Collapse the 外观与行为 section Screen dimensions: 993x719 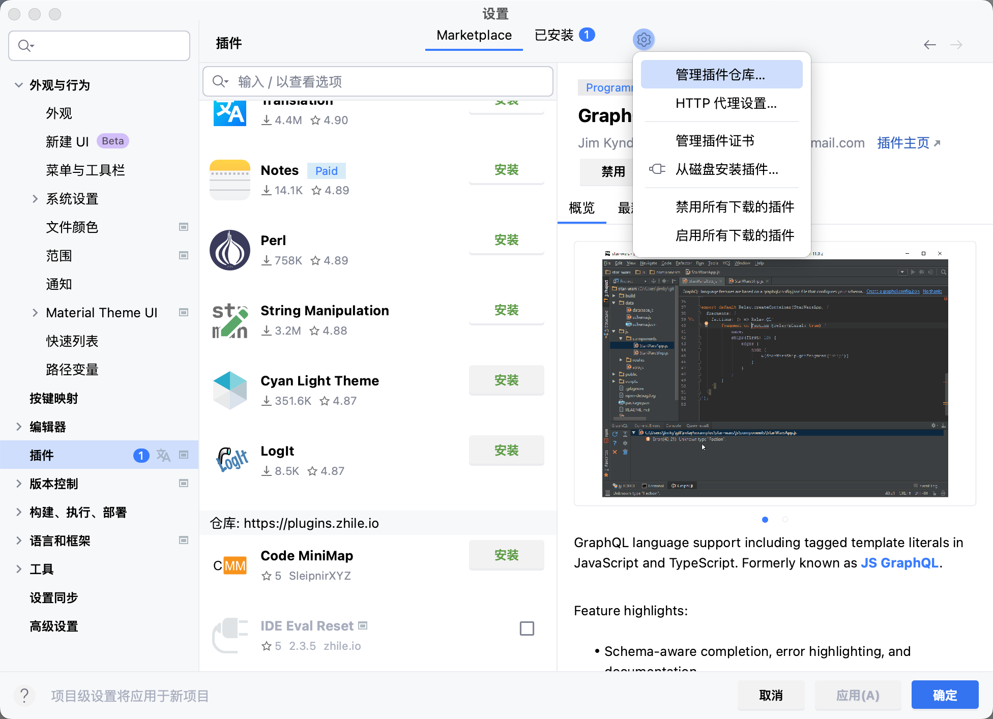[19, 85]
